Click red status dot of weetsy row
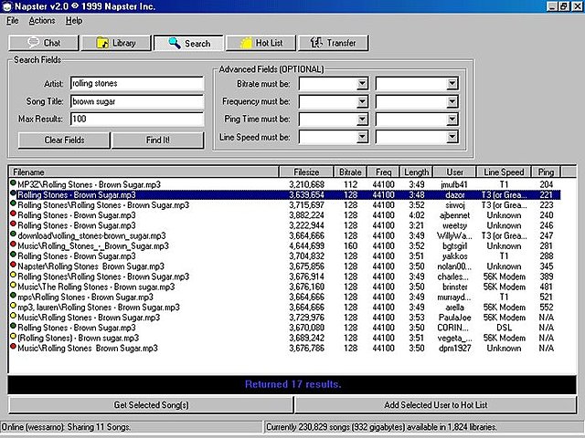The width and height of the screenshot is (585, 438). point(13,224)
